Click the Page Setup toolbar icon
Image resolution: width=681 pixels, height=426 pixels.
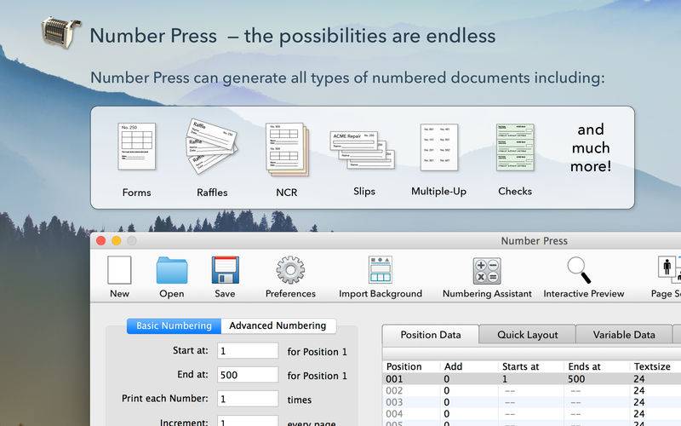(x=669, y=269)
